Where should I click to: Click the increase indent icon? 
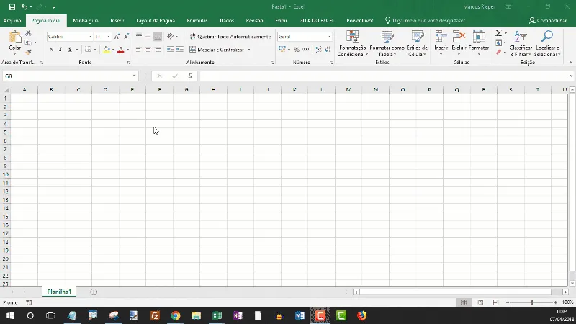(180, 49)
